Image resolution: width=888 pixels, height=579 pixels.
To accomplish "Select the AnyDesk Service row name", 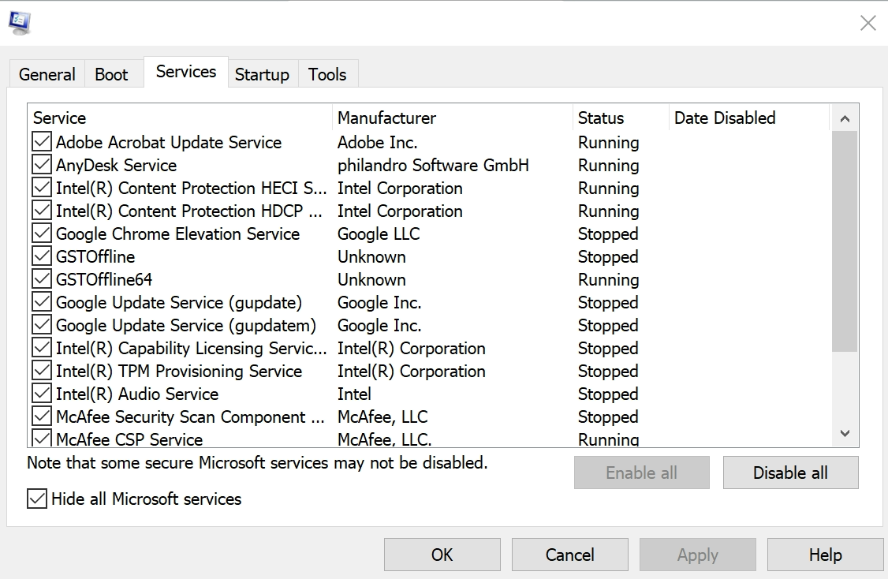I will 116,165.
